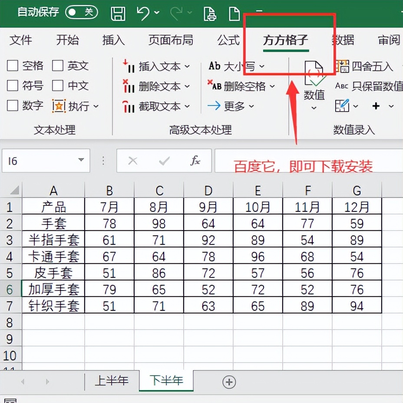The width and height of the screenshot is (403, 403).
Task: Open the 文件 menu
Action: [x=21, y=40]
